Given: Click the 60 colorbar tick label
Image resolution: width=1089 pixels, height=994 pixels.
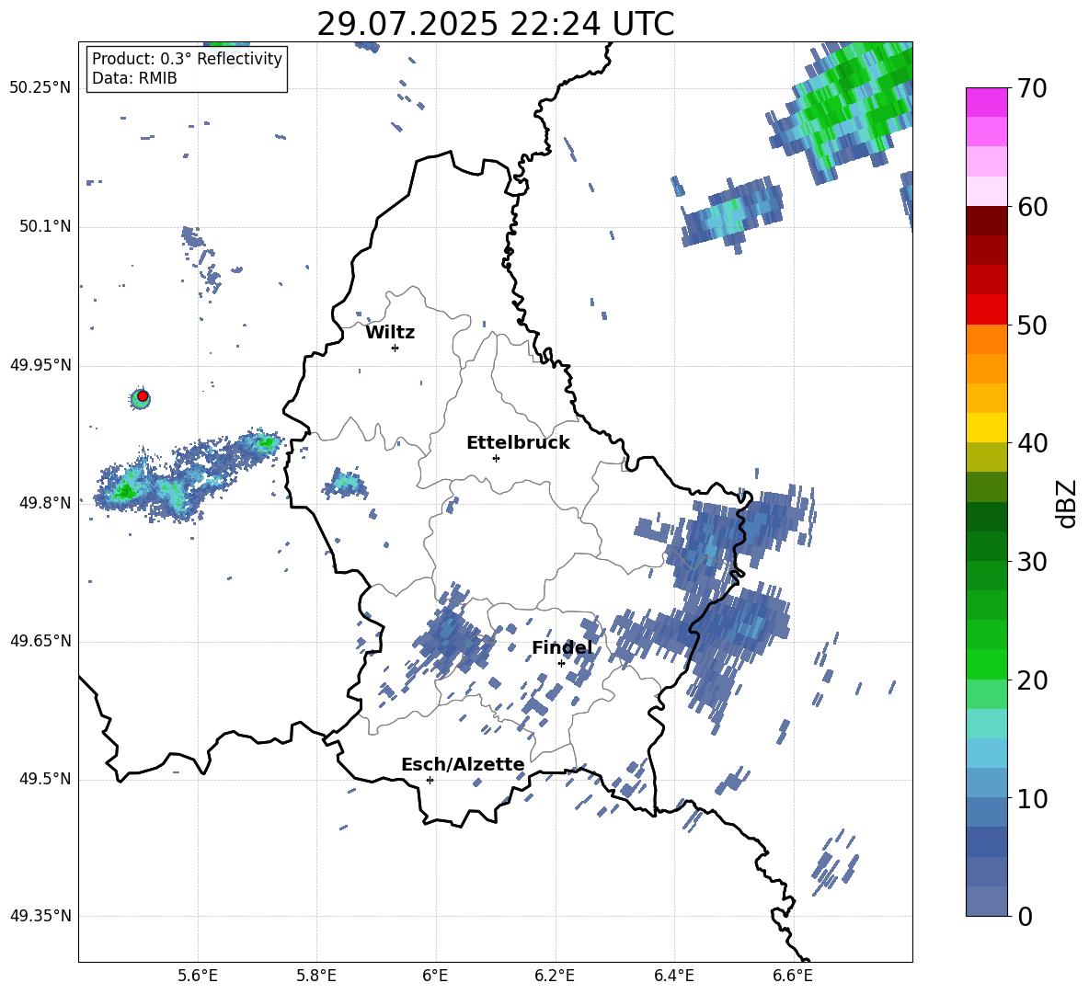Looking at the screenshot, I should click(x=1032, y=207).
